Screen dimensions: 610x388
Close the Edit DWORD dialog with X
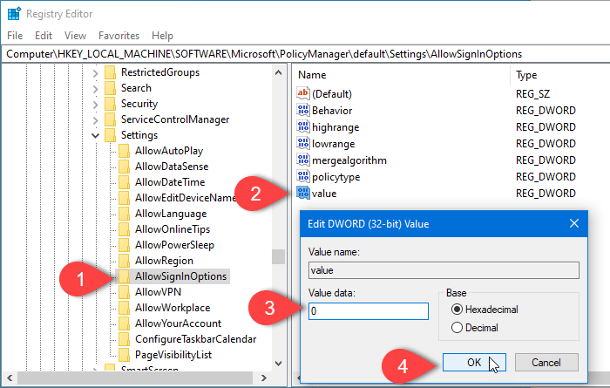(x=574, y=223)
